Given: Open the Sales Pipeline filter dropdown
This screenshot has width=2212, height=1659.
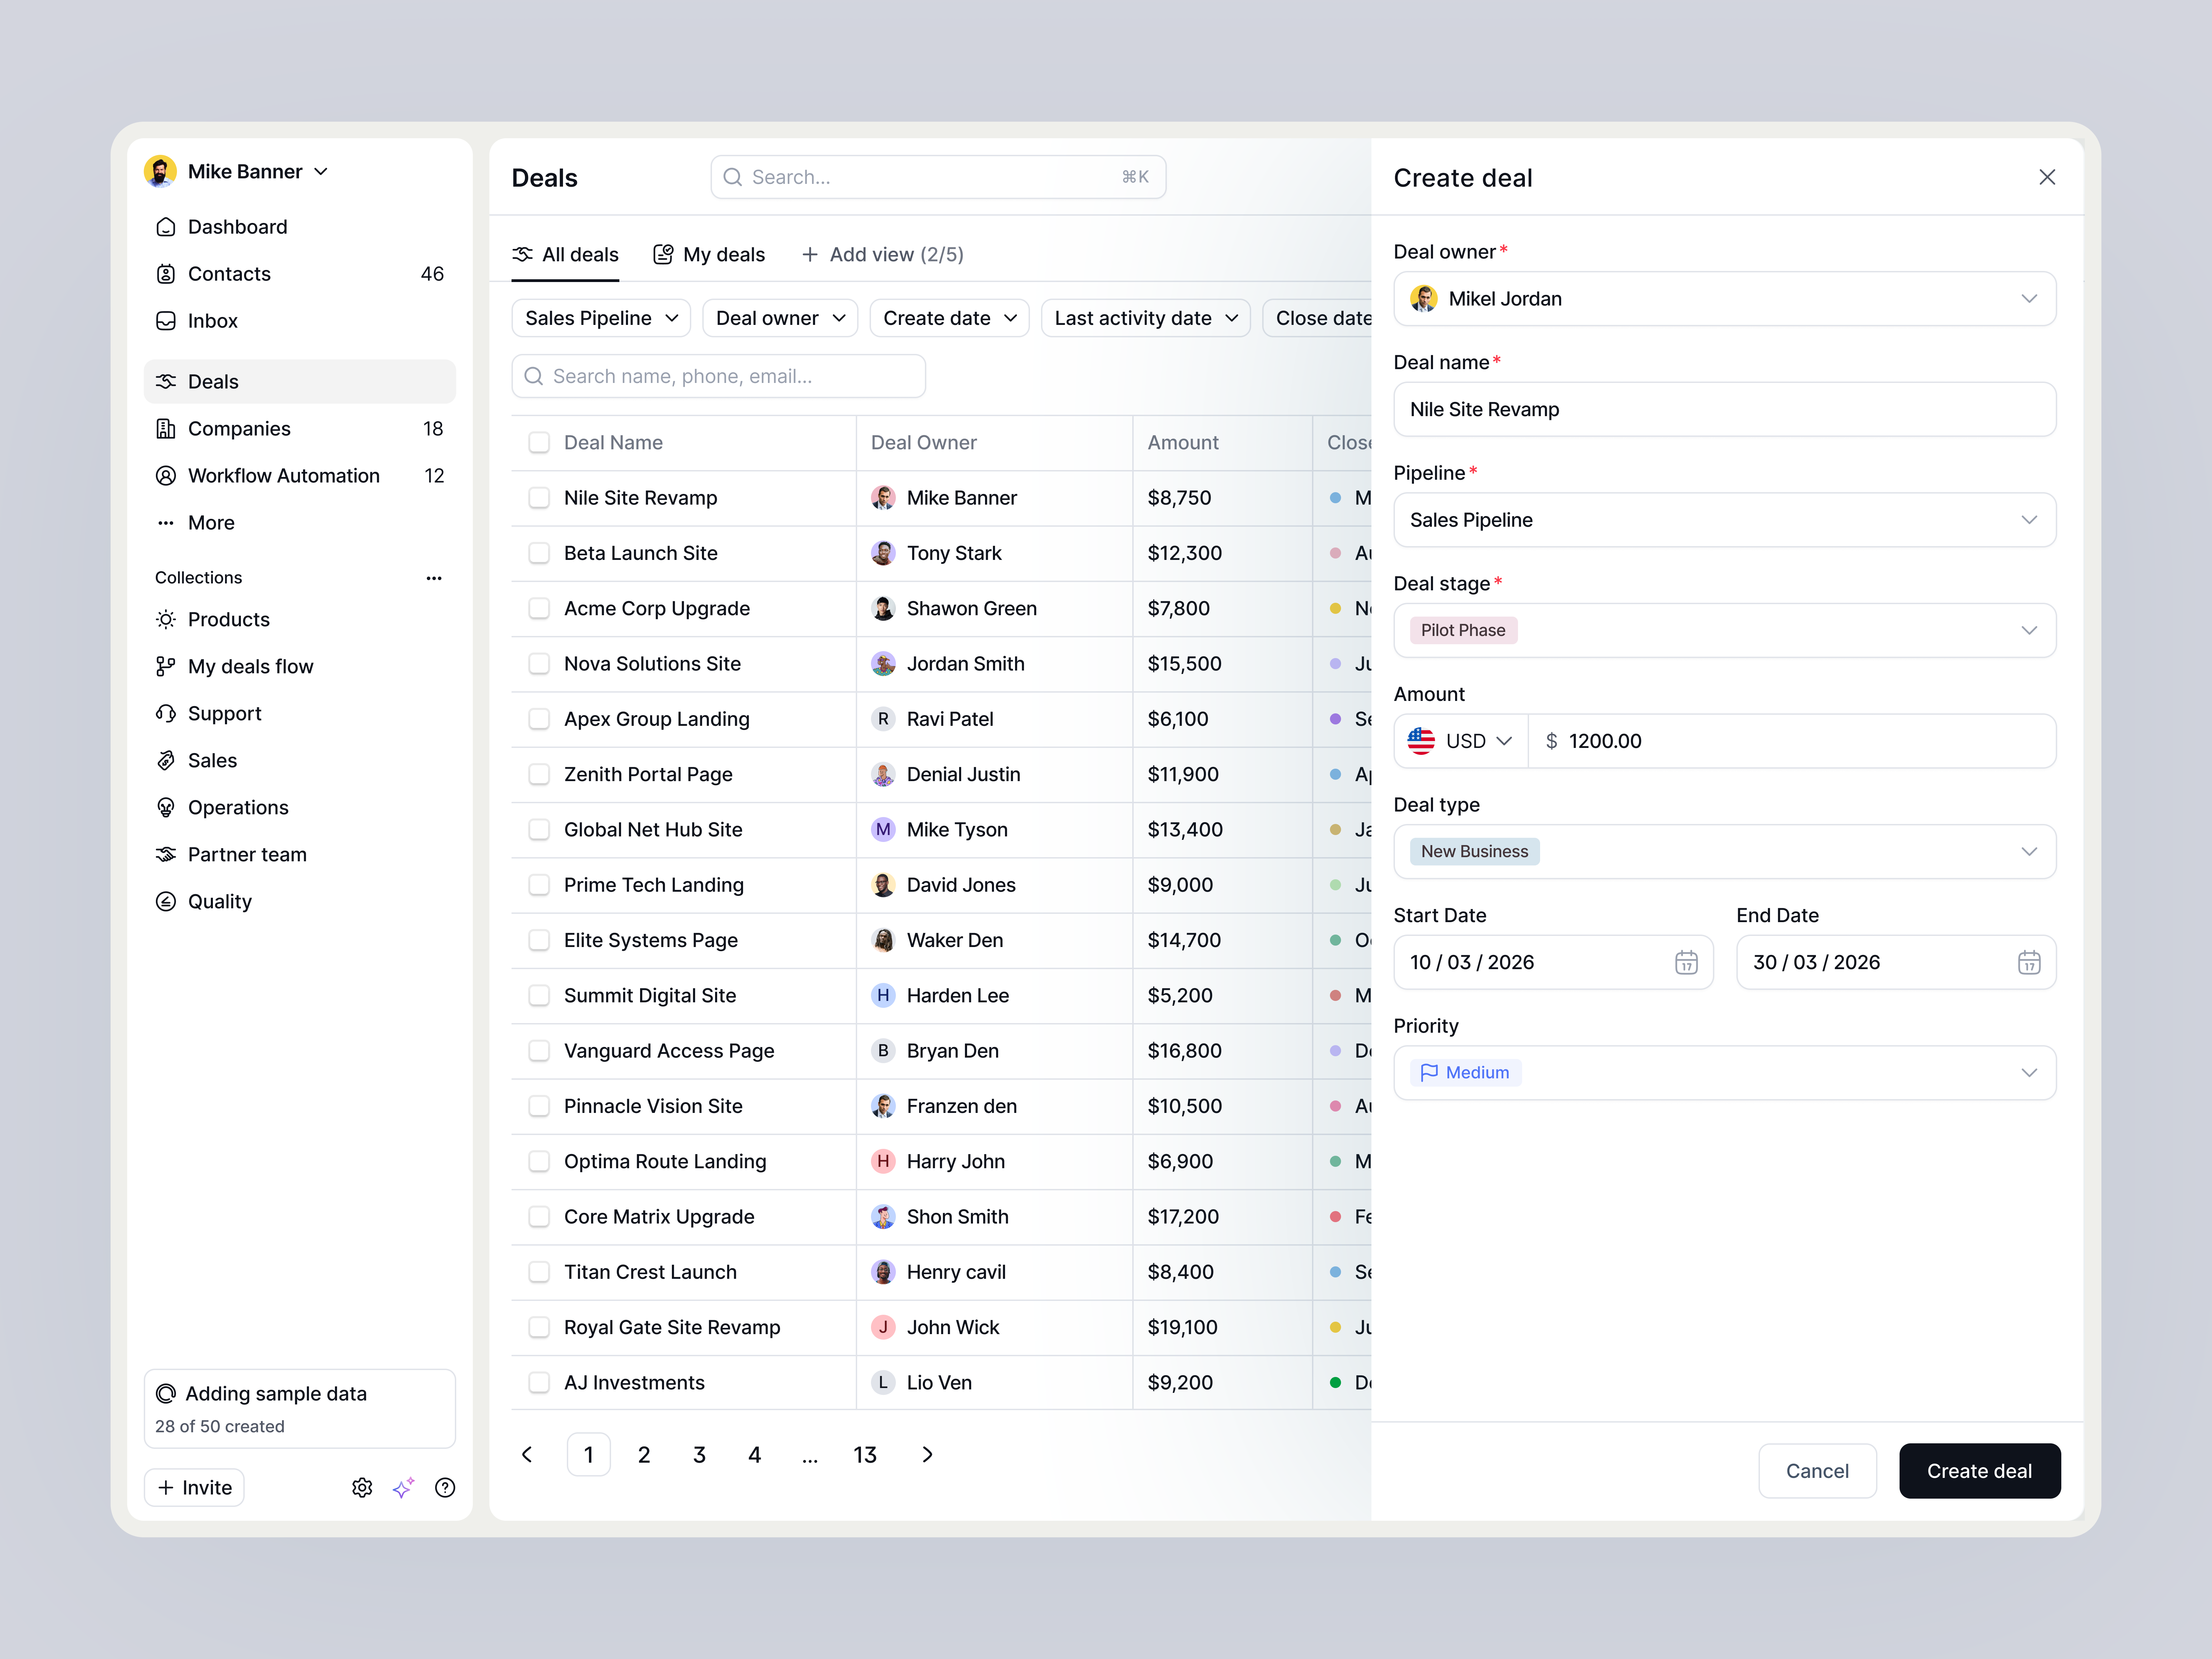Looking at the screenshot, I should pos(601,318).
